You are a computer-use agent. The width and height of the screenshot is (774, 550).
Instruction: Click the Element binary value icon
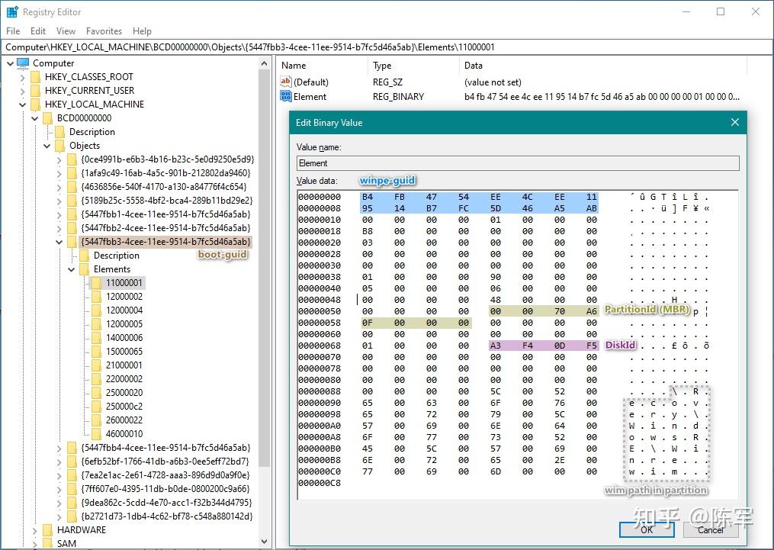click(x=286, y=96)
